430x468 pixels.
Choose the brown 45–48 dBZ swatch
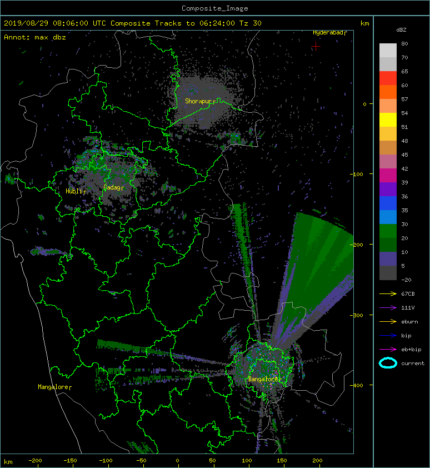click(388, 147)
